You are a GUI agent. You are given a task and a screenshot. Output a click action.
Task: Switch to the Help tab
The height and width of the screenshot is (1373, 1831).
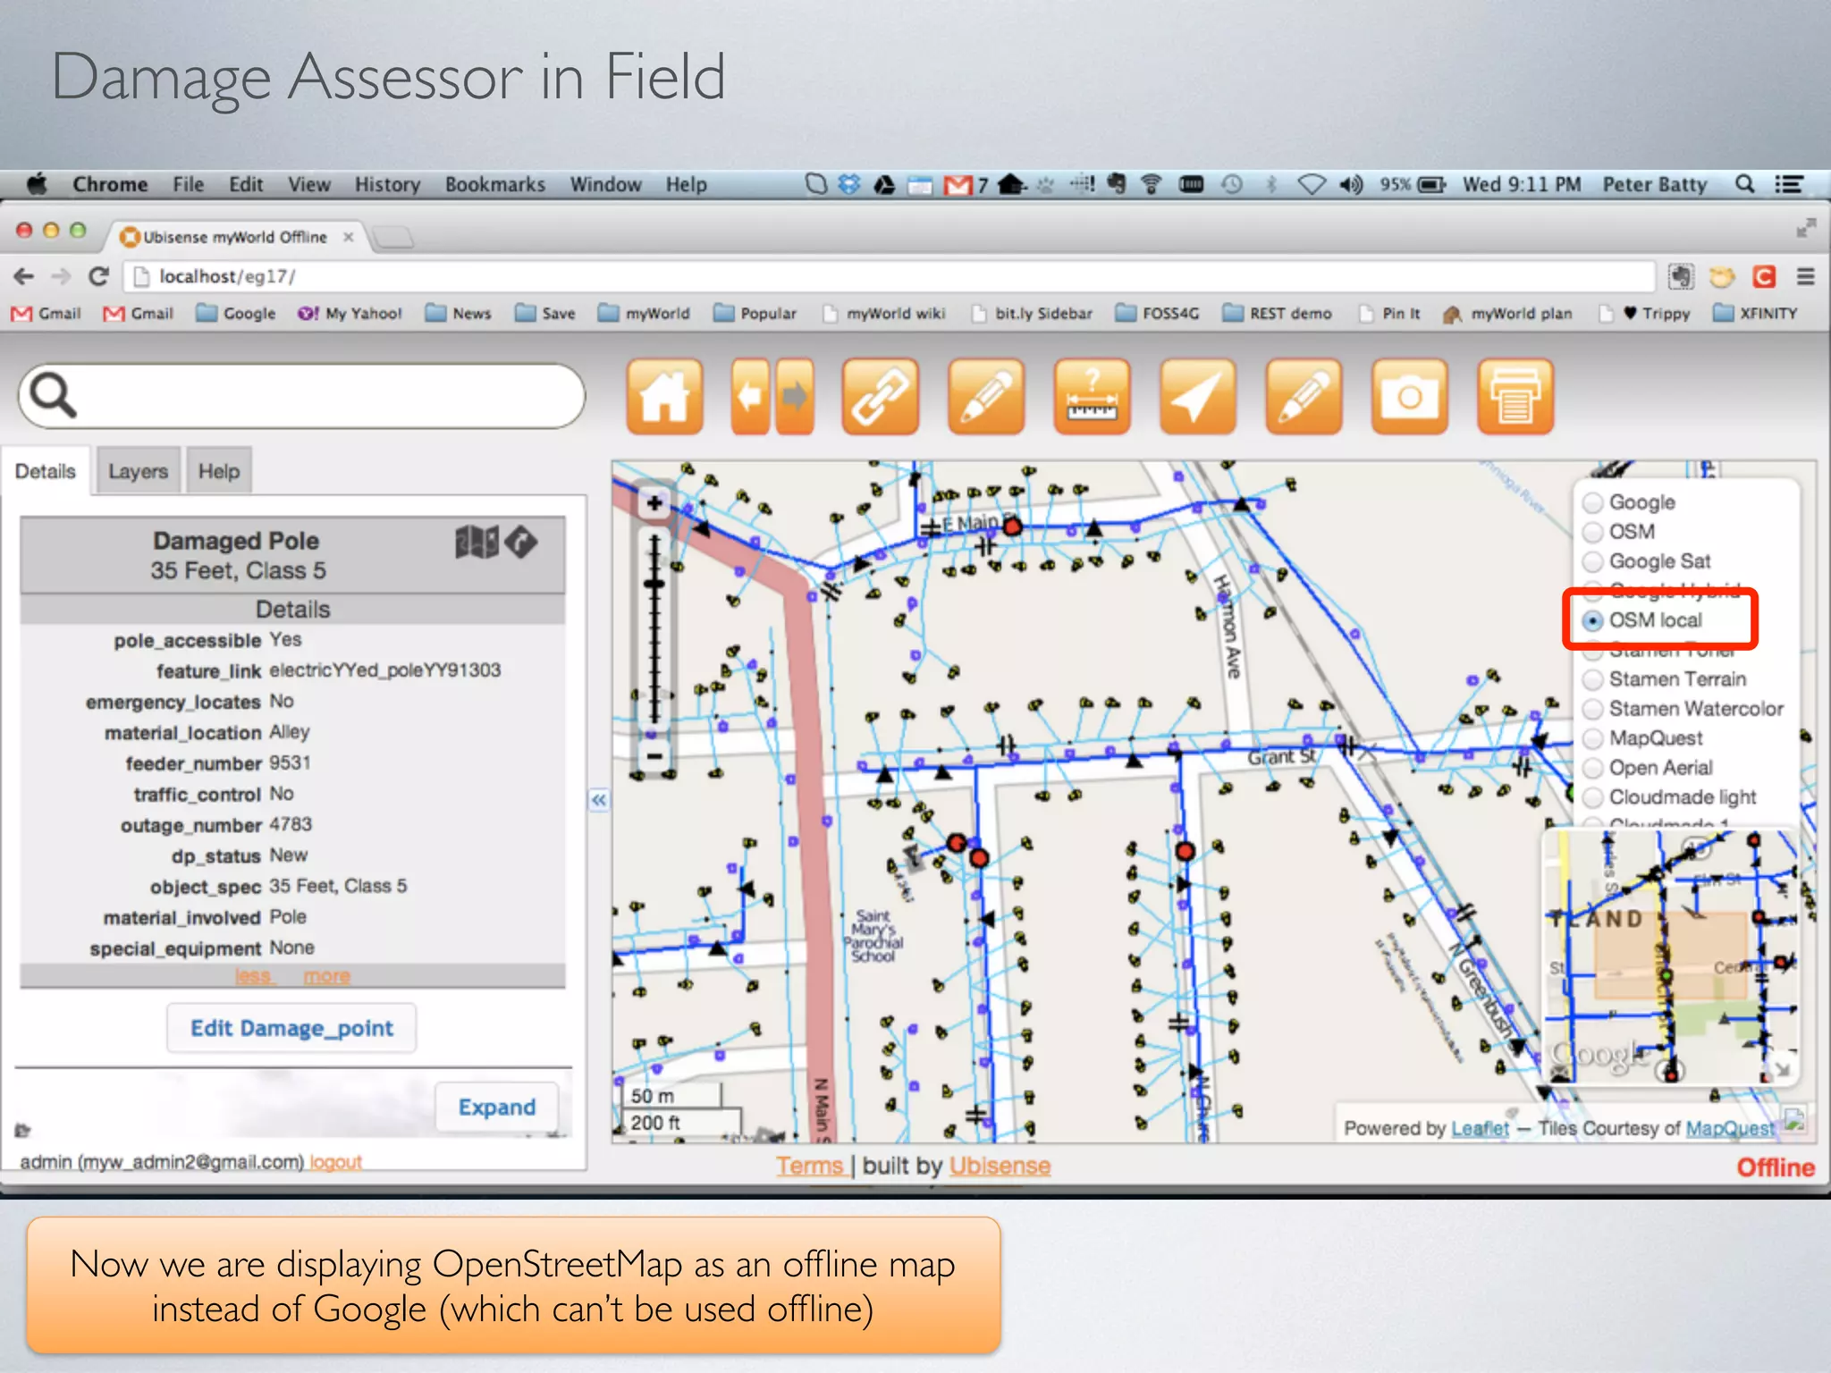[x=219, y=471]
